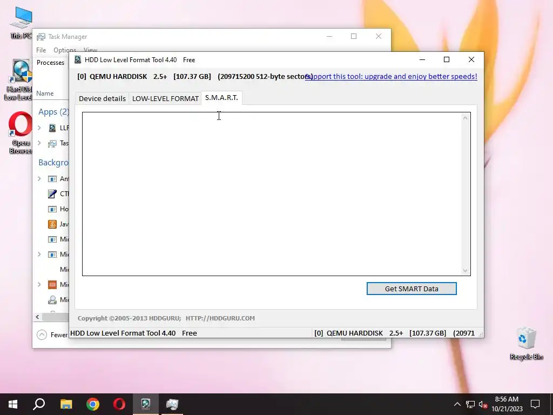Viewport: 553px width, 415px height.
Task: Launch Google Chrome from the taskbar
Action: pos(93,404)
